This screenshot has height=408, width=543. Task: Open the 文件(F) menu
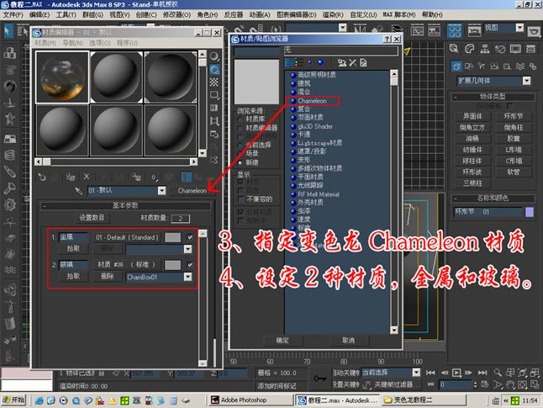point(13,15)
